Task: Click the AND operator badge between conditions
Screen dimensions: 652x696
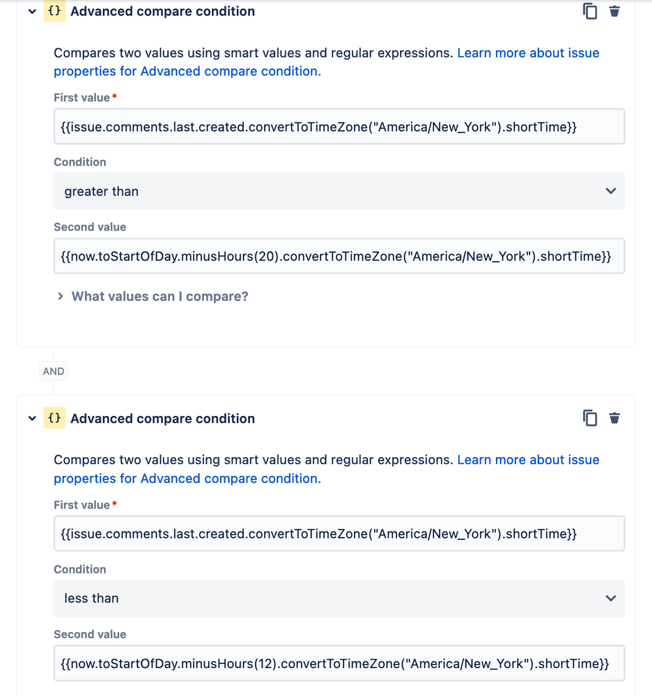Action: click(53, 371)
